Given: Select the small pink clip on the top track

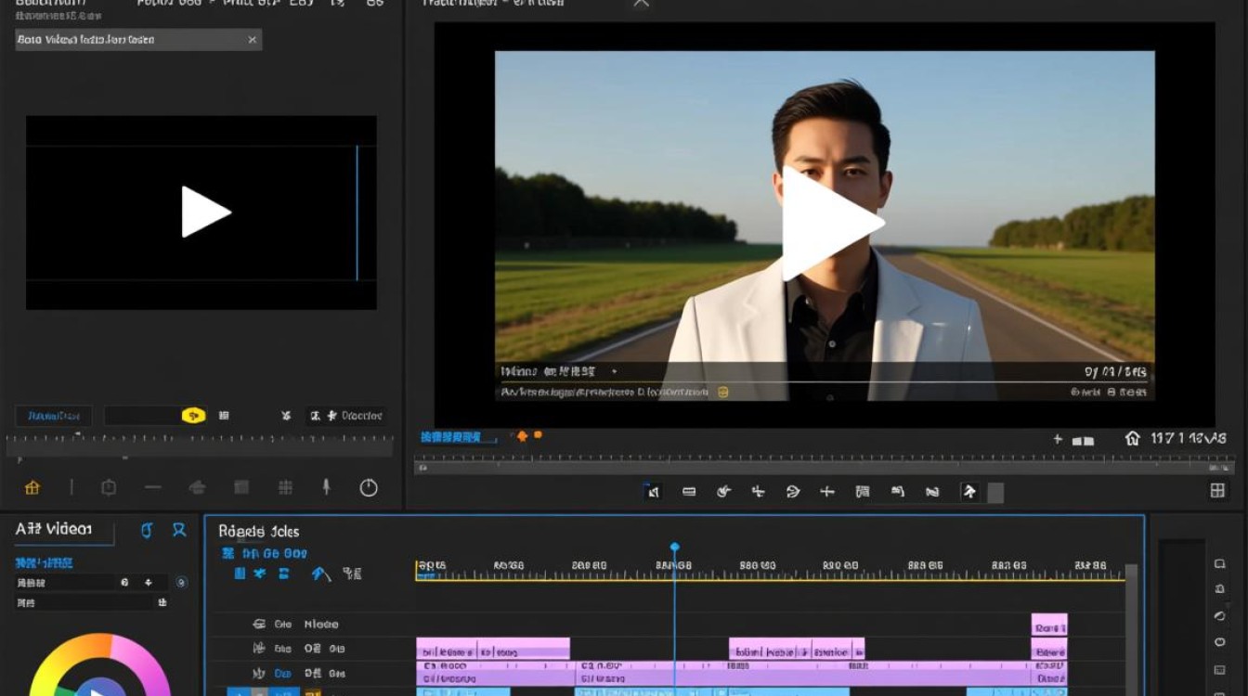Looking at the screenshot, I should [1049, 625].
